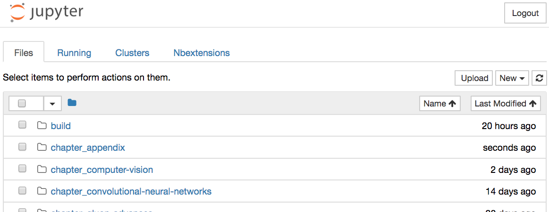Tick the checkbox next to build
The image size is (549, 212).
22,125
